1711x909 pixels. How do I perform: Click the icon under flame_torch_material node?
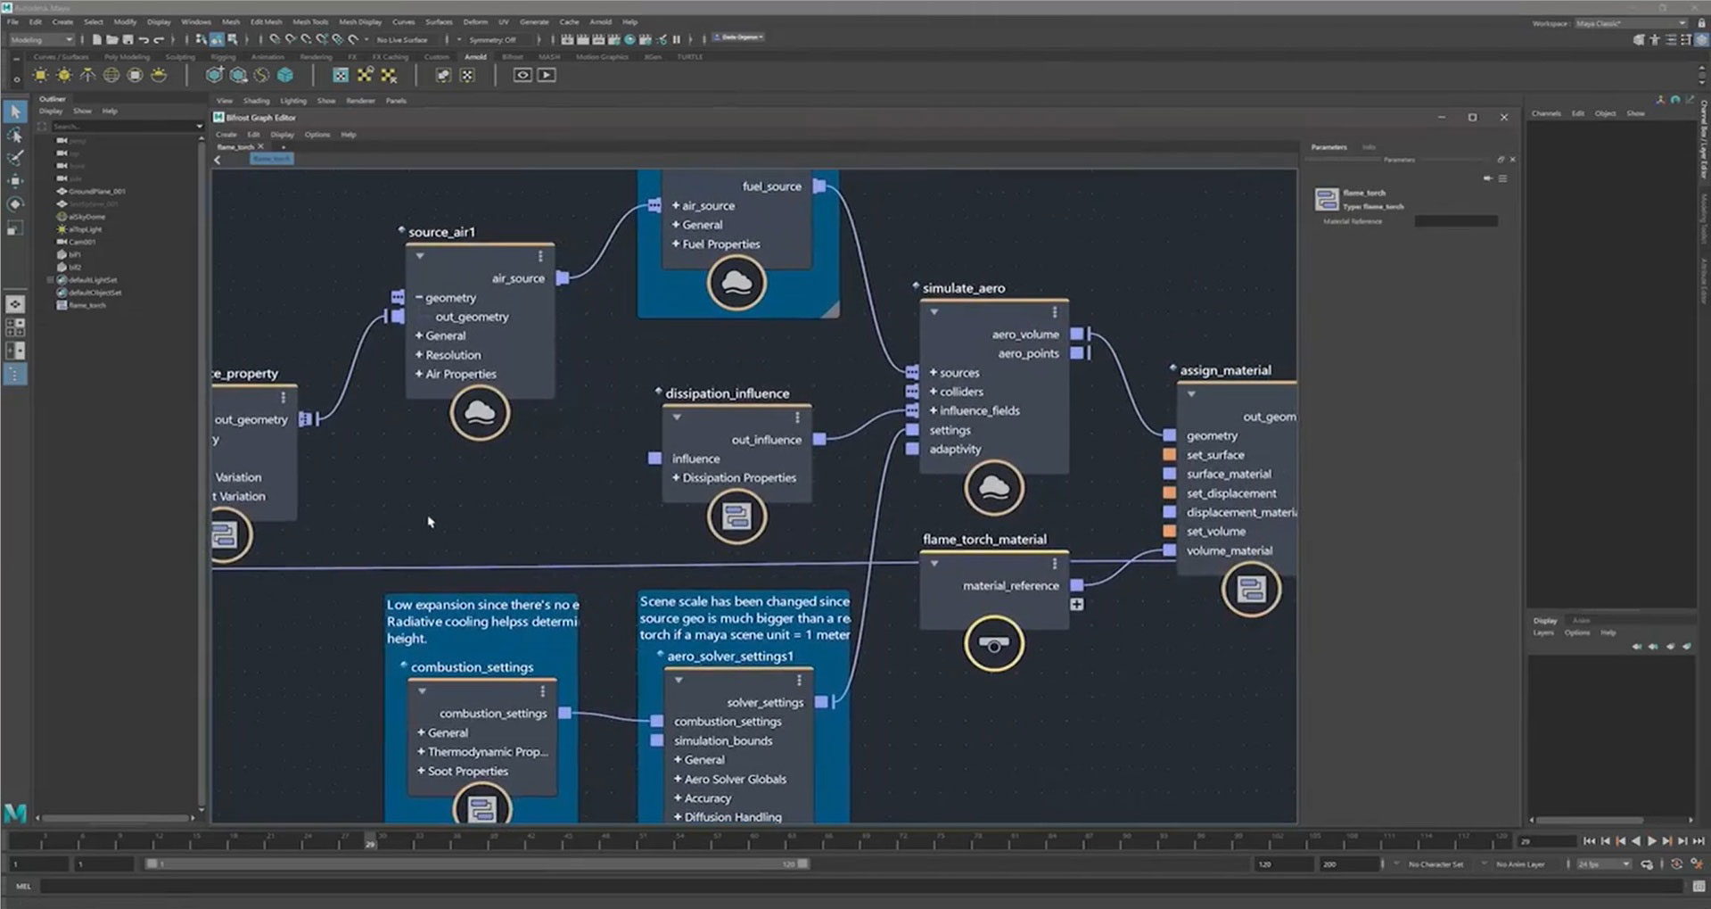tap(994, 643)
